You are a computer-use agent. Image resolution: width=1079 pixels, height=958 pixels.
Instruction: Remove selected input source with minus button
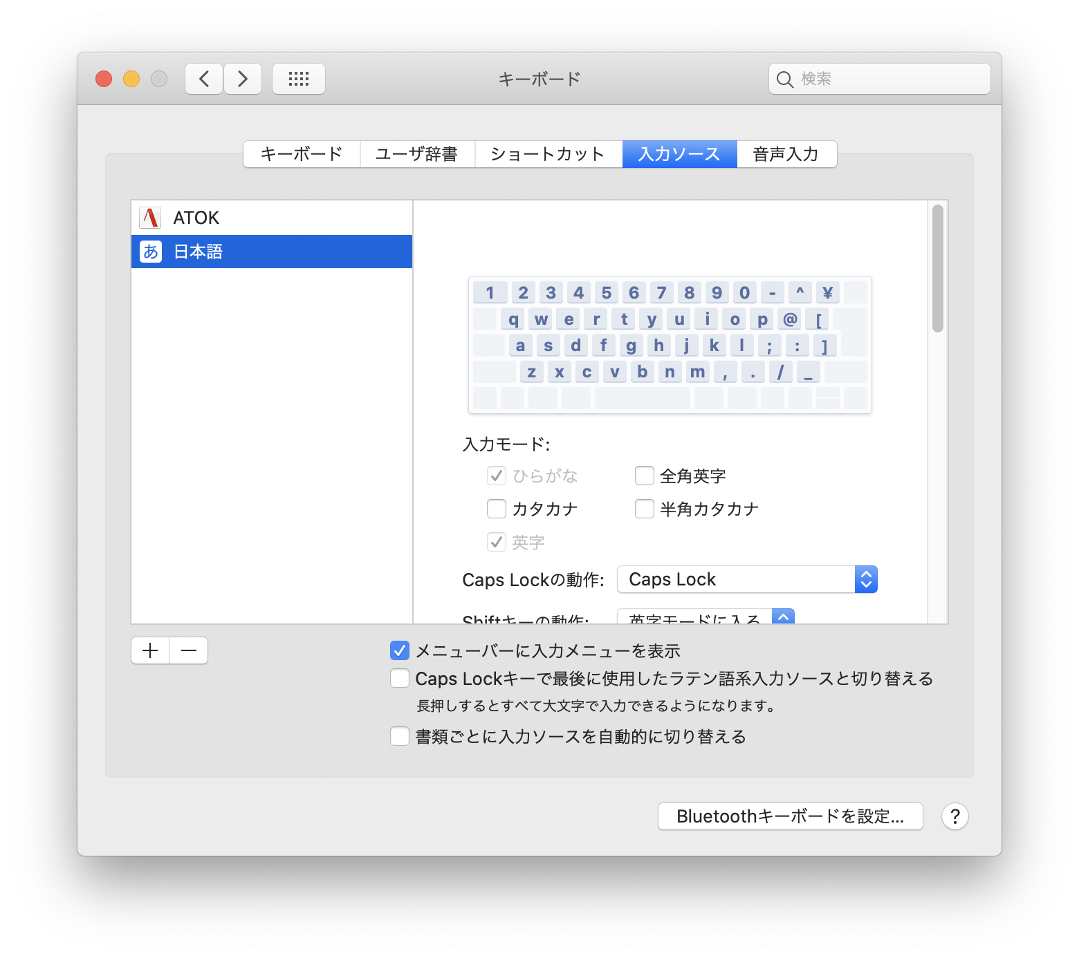coord(188,650)
